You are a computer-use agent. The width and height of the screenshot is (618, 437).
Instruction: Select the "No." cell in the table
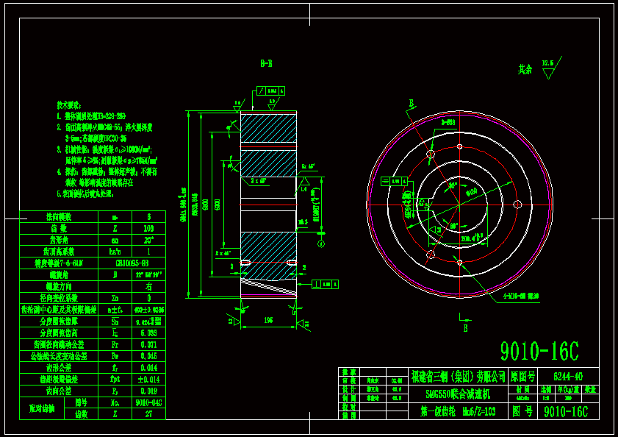115,402
